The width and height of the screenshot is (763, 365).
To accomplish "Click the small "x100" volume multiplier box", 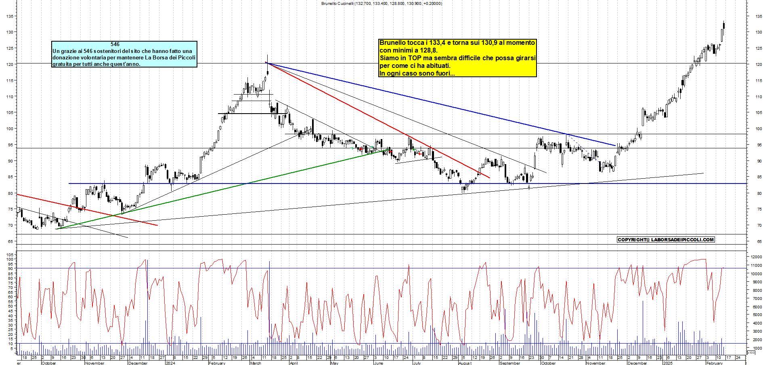I will point(751,353).
